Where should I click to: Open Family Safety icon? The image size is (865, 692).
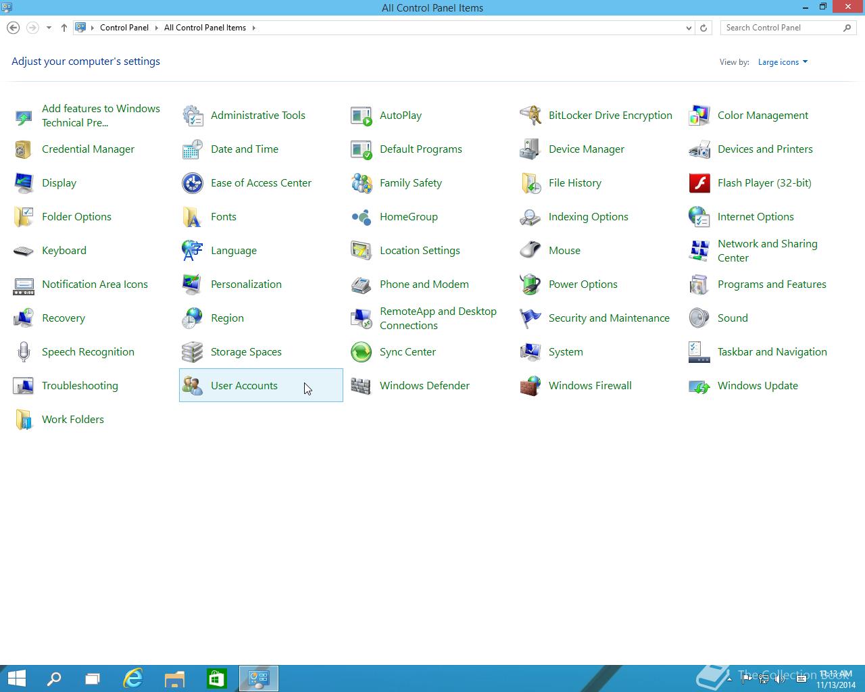(362, 183)
